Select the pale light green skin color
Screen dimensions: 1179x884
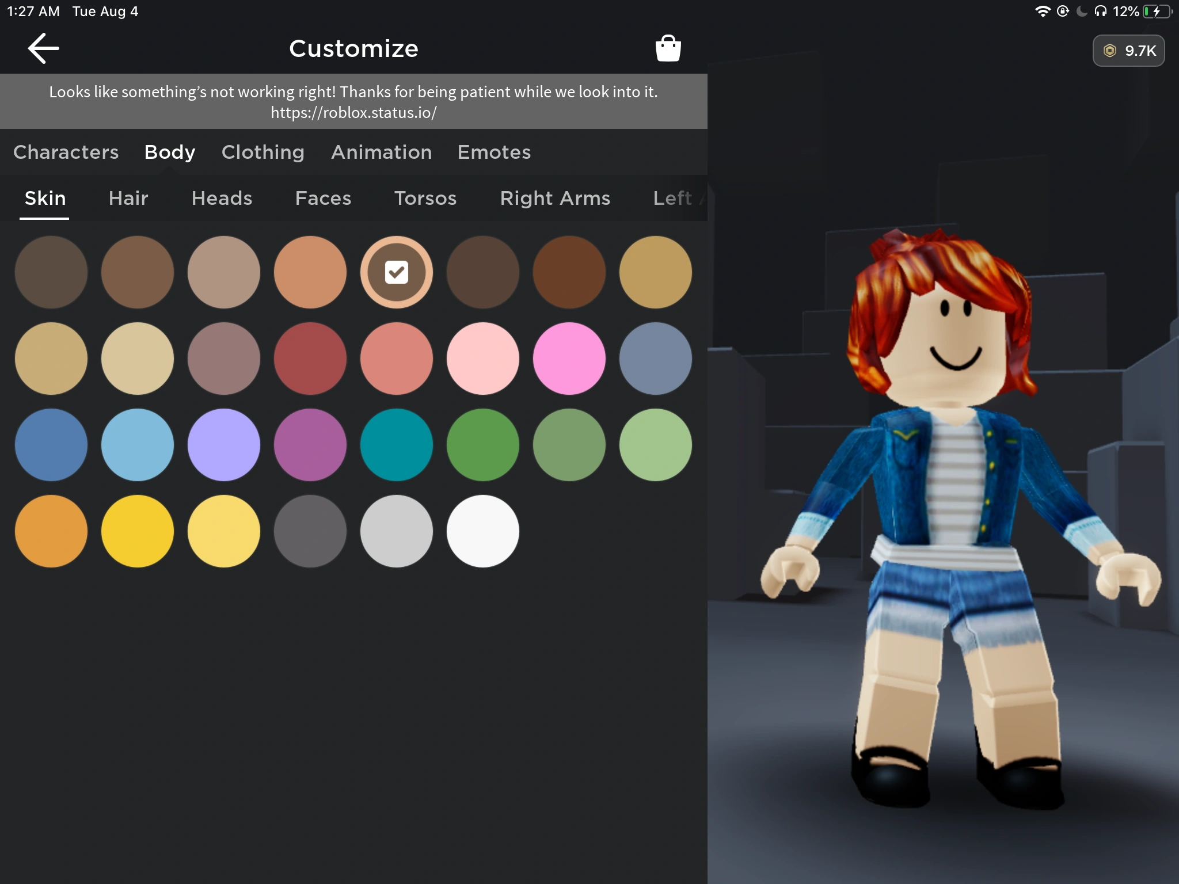tap(656, 445)
